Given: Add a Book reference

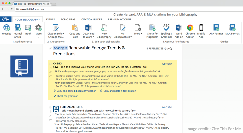Looking at the screenshot, I should coord(28,28).
